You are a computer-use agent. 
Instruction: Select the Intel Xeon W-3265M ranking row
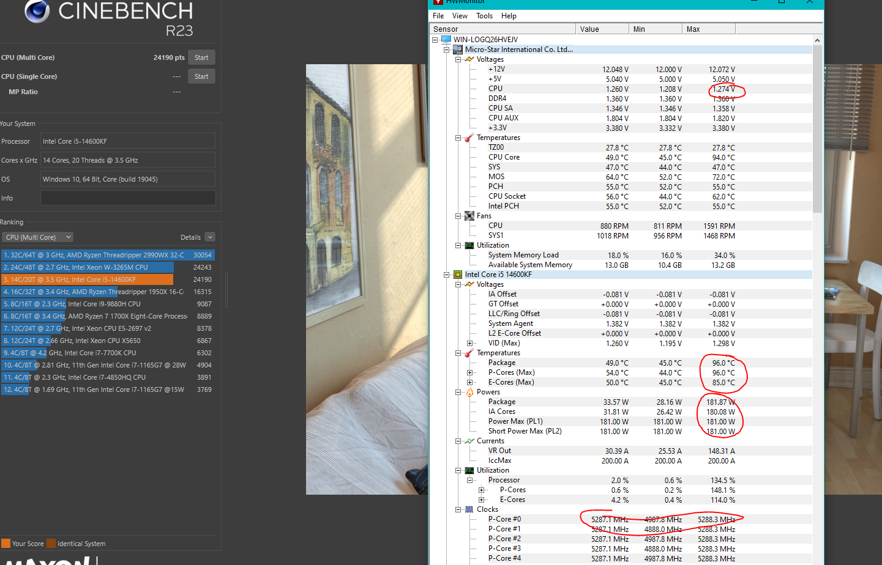point(108,267)
